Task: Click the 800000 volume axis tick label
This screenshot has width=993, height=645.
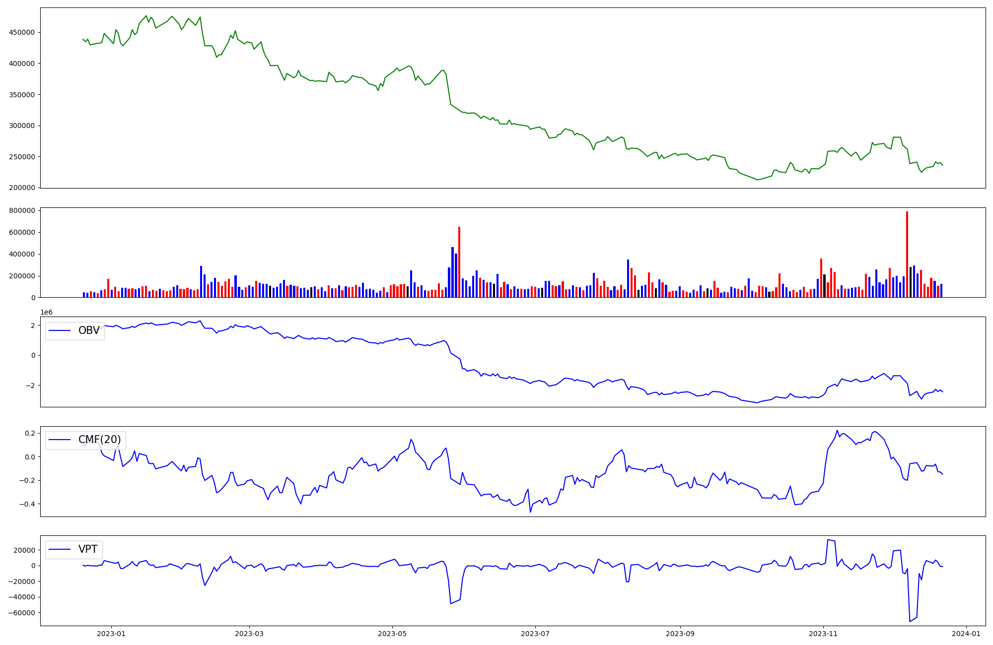Action: (22, 211)
